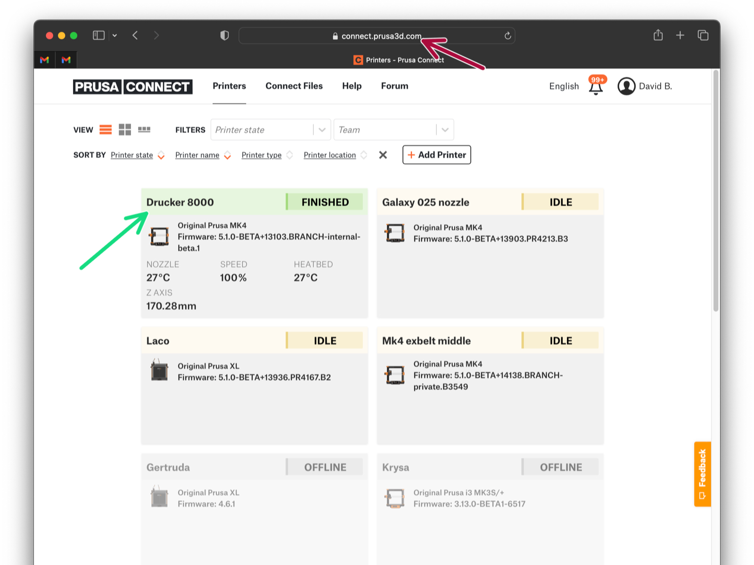Viewport: 754px width, 565px height.
Task: Toggle sort order for Printer name
Action: (x=228, y=155)
